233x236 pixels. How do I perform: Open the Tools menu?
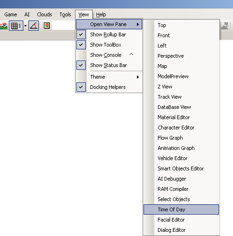coord(65,14)
